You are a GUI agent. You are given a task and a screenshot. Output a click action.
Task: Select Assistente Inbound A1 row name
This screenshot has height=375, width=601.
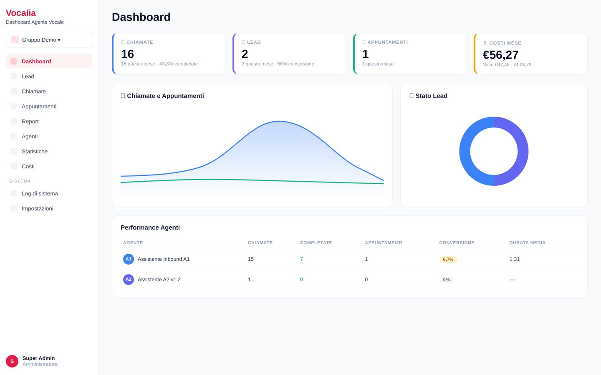pos(164,259)
